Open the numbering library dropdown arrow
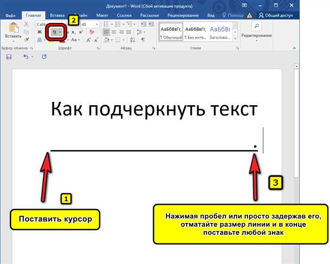Viewport: 330px width, 264px height. (x=124, y=24)
